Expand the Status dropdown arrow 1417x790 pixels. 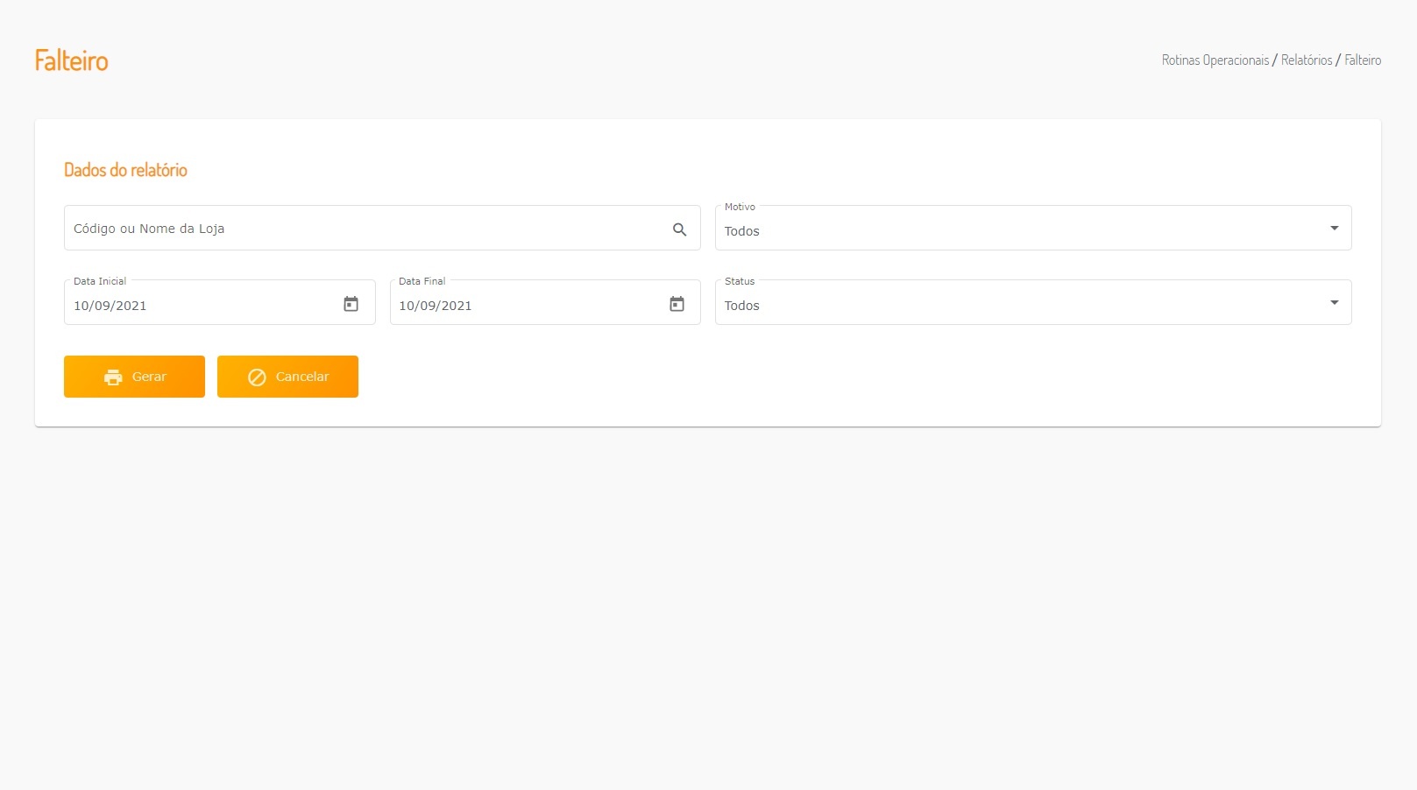[1334, 302]
